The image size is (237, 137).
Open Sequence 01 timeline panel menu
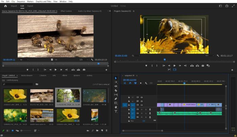click(x=137, y=75)
